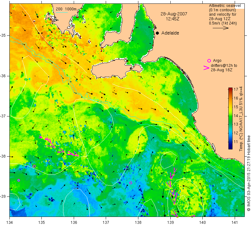Click the IMOS copyright timestamp text
This screenshot has width=251, height=226.
pyautogui.click(x=248, y=173)
